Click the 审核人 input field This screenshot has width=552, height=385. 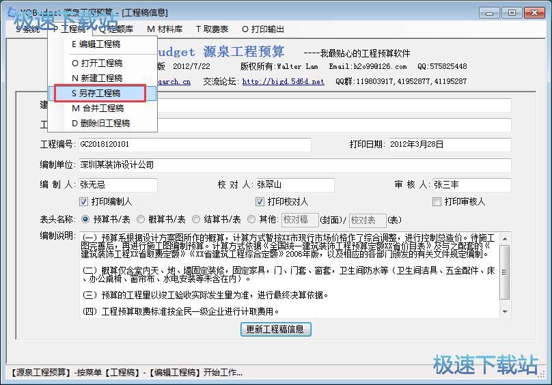[472, 185]
